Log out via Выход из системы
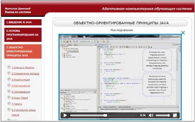 click(x=18, y=12)
